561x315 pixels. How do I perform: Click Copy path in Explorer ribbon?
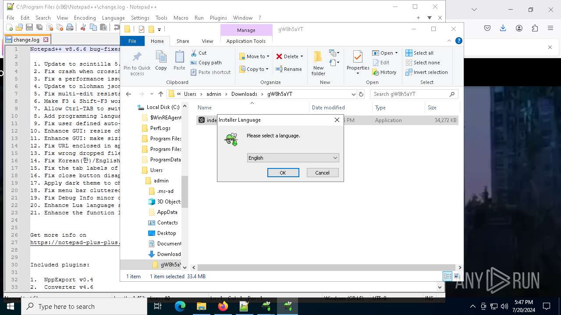[x=206, y=63]
